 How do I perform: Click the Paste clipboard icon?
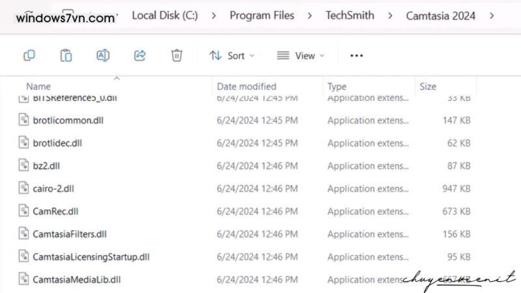(66, 56)
